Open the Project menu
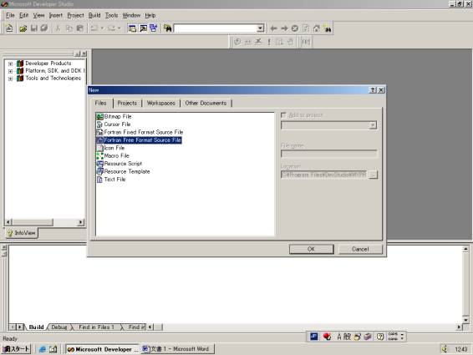473x355 pixels. click(75, 15)
